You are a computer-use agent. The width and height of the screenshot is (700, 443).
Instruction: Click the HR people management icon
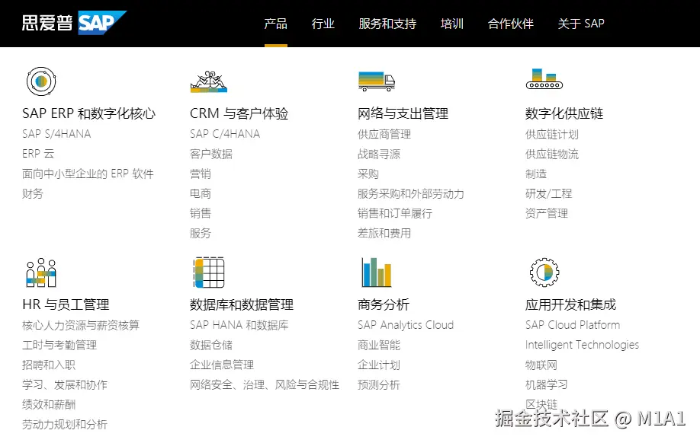tap(41, 272)
